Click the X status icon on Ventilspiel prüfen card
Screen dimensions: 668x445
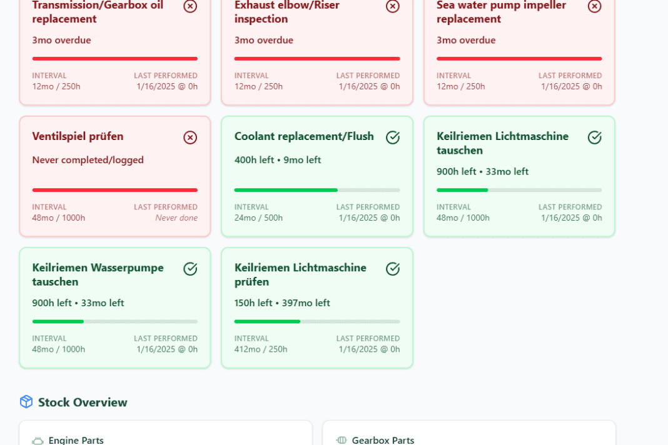[x=190, y=137]
